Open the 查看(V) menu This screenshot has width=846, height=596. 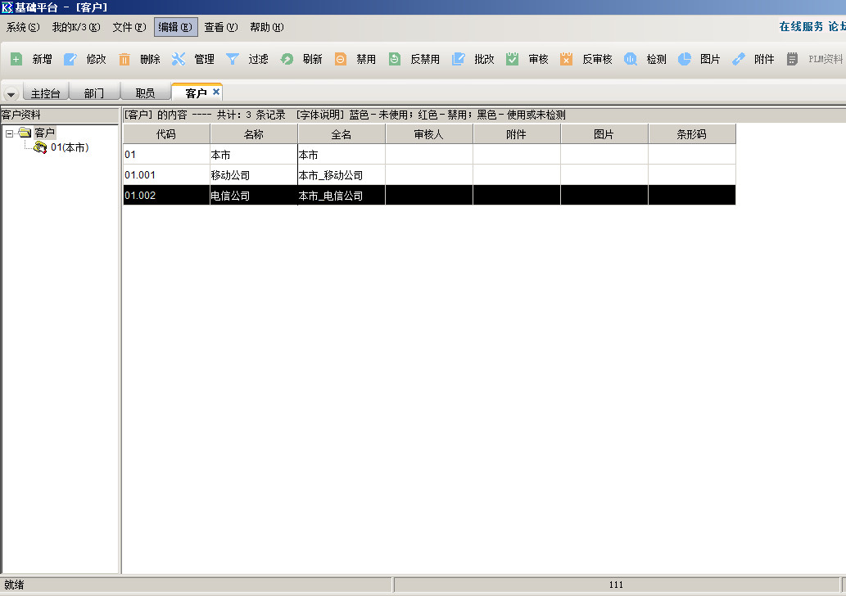[x=220, y=27]
